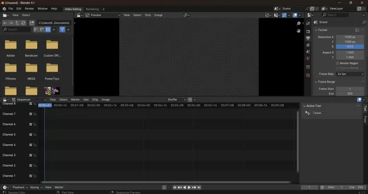
Task: Enable the Render Region checkbox
Action: coord(338,63)
